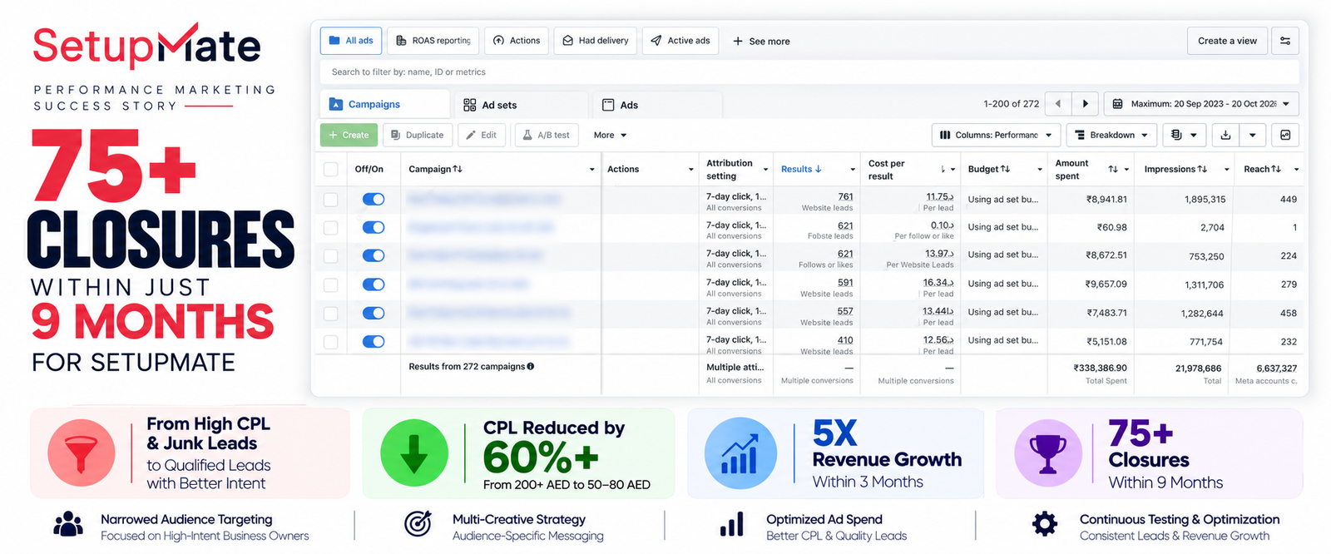Click the green Create button

349,135
